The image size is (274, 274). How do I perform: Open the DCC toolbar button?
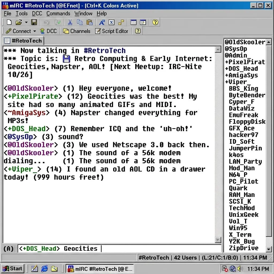48,31
